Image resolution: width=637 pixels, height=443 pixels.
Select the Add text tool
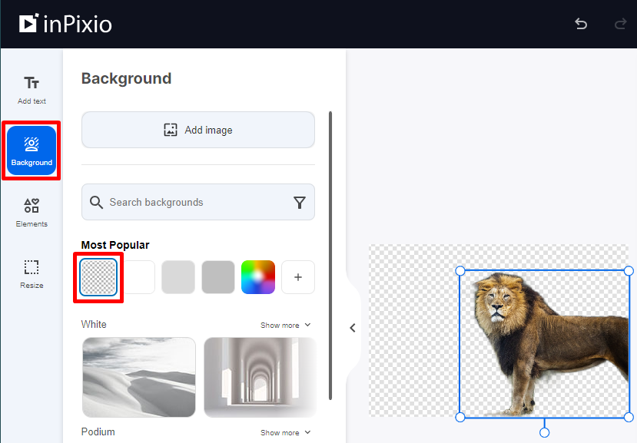coord(31,88)
